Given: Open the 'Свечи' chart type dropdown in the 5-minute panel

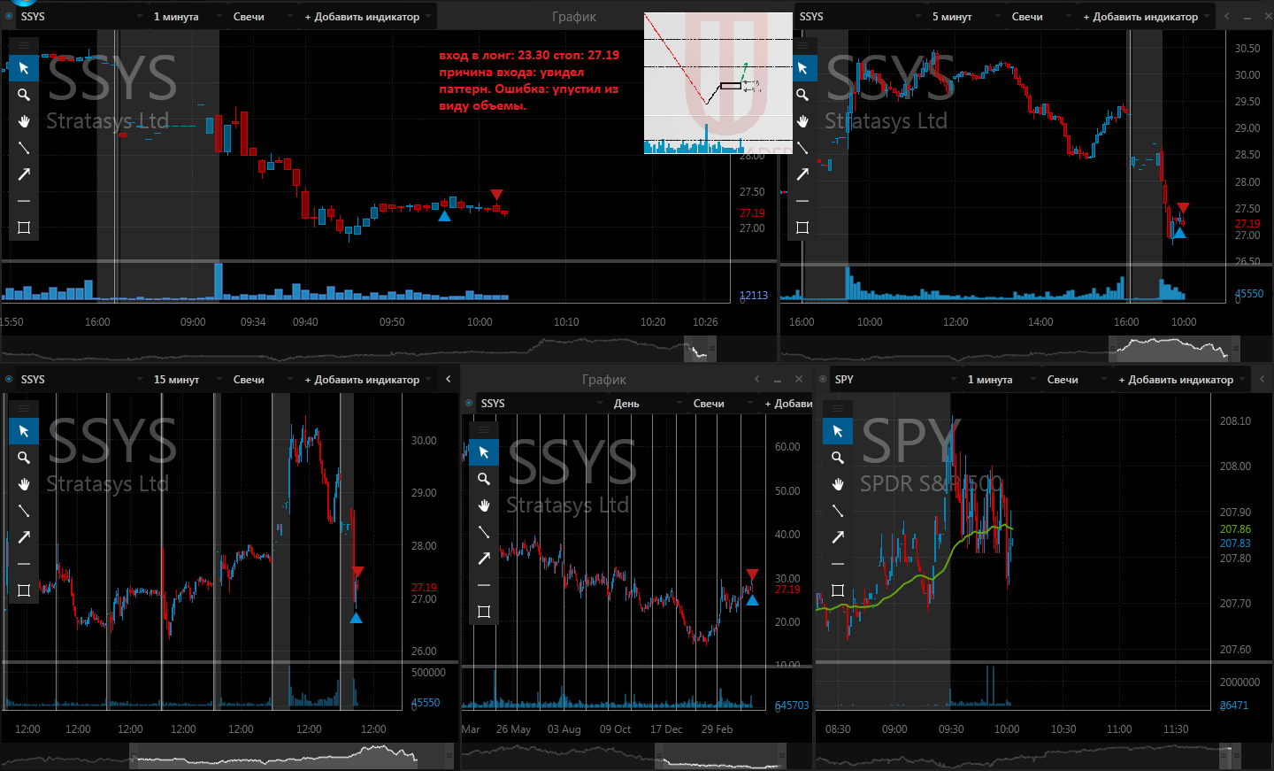Looking at the screenshot, I should (x=1040, y=16).
